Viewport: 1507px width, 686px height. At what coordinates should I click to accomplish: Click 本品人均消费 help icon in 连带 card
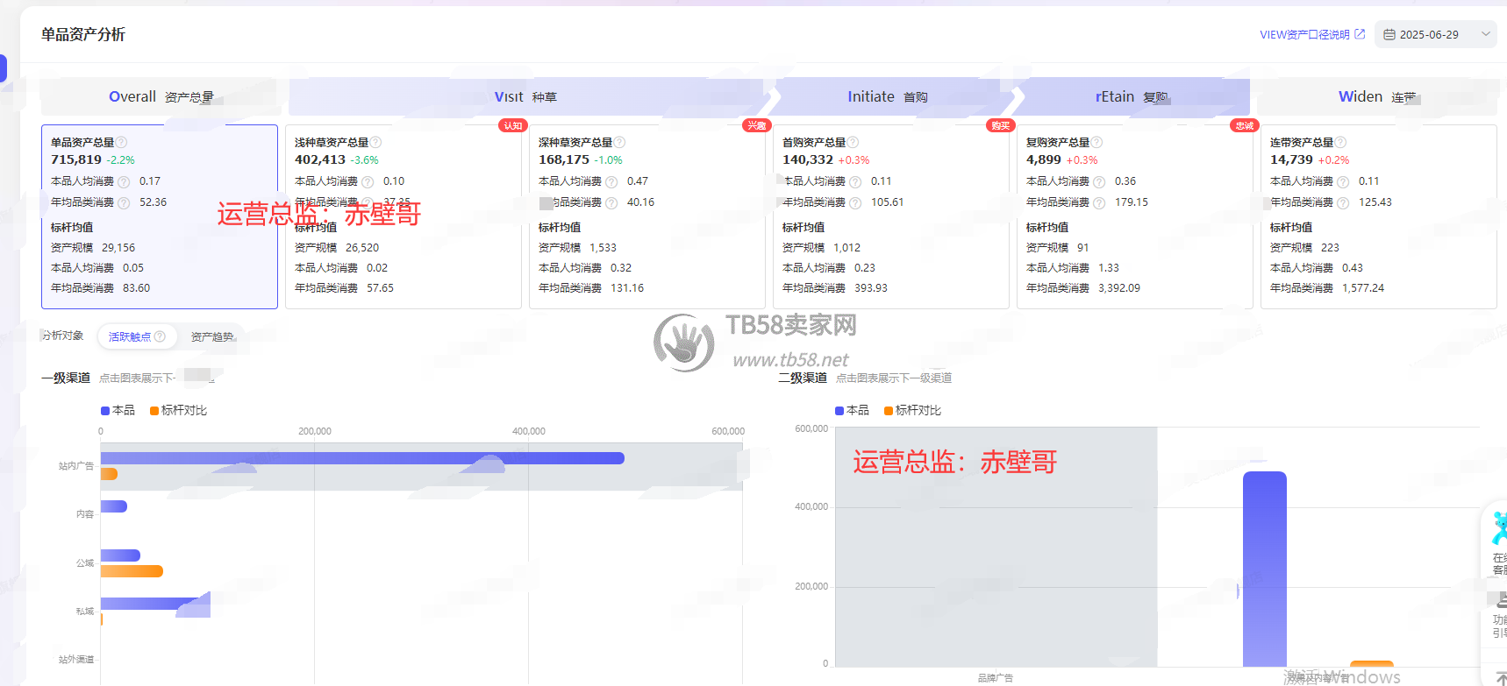[1343, 182]
